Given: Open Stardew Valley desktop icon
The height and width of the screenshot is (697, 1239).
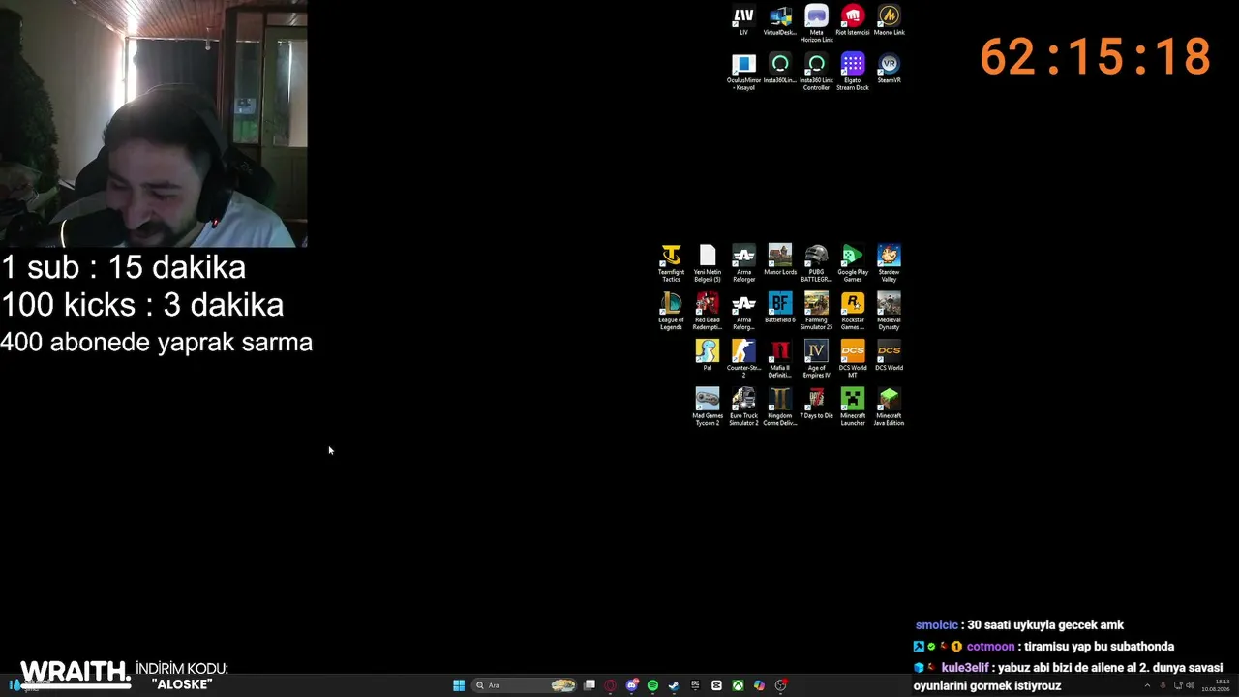Looking at the screenshot, I should [x=889, y=263].
